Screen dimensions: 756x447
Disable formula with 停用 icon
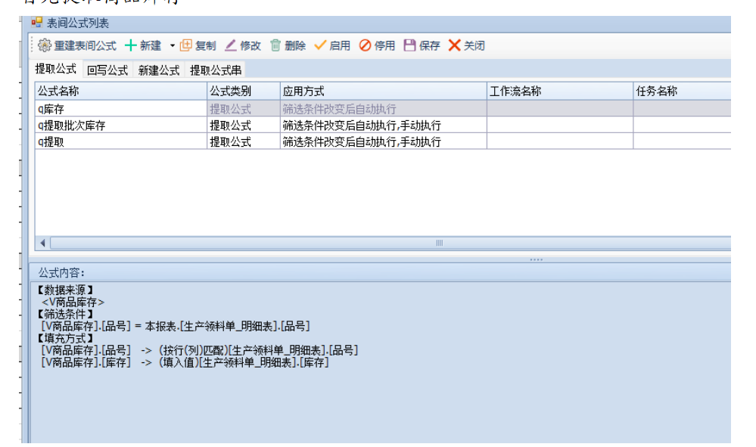point(366,45)
